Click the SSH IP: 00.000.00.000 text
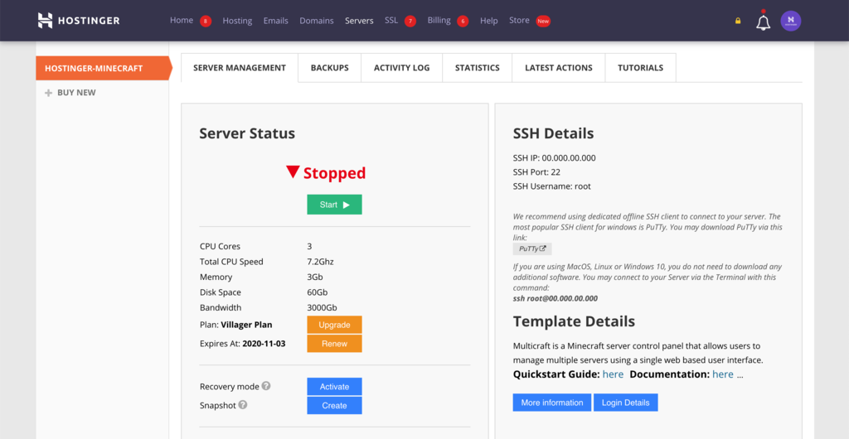849x439 pixels. point(555,158)
